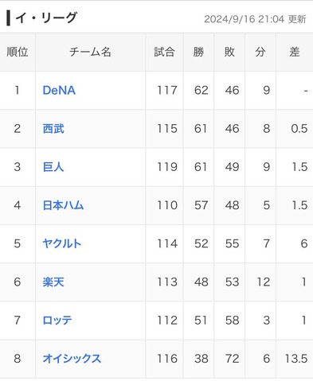
Task: Open the DeNA team link
Action: [59, 91]
